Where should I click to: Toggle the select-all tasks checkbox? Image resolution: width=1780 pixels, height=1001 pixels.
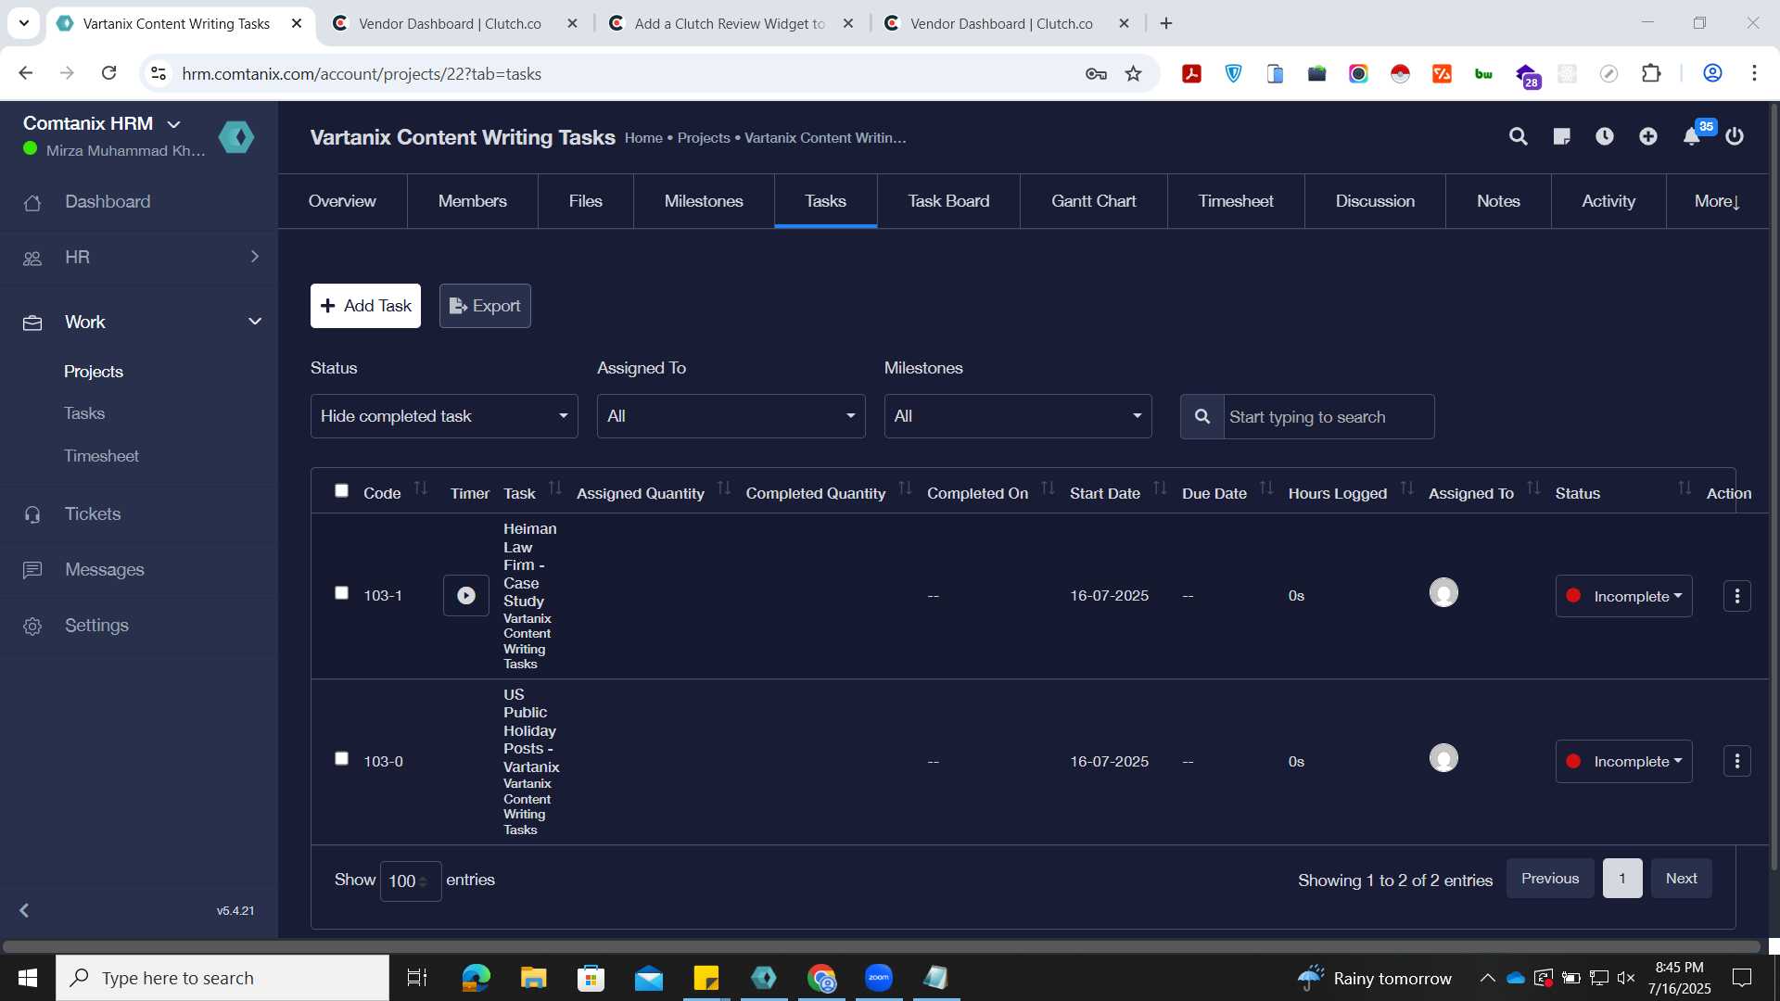click(x=341, y=490)
